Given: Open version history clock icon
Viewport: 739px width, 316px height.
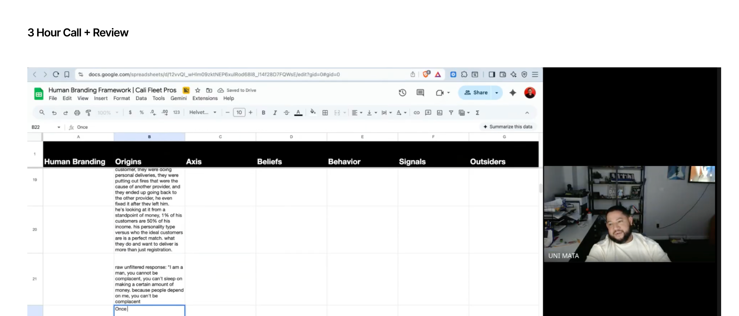Looking at the screenshot, I should click(x=402, y=93).
